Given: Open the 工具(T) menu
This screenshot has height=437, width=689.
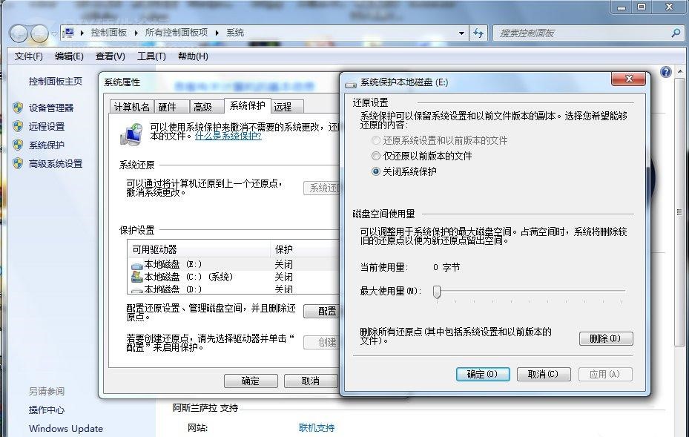Looking at the screenshot, I should point(151,56).
